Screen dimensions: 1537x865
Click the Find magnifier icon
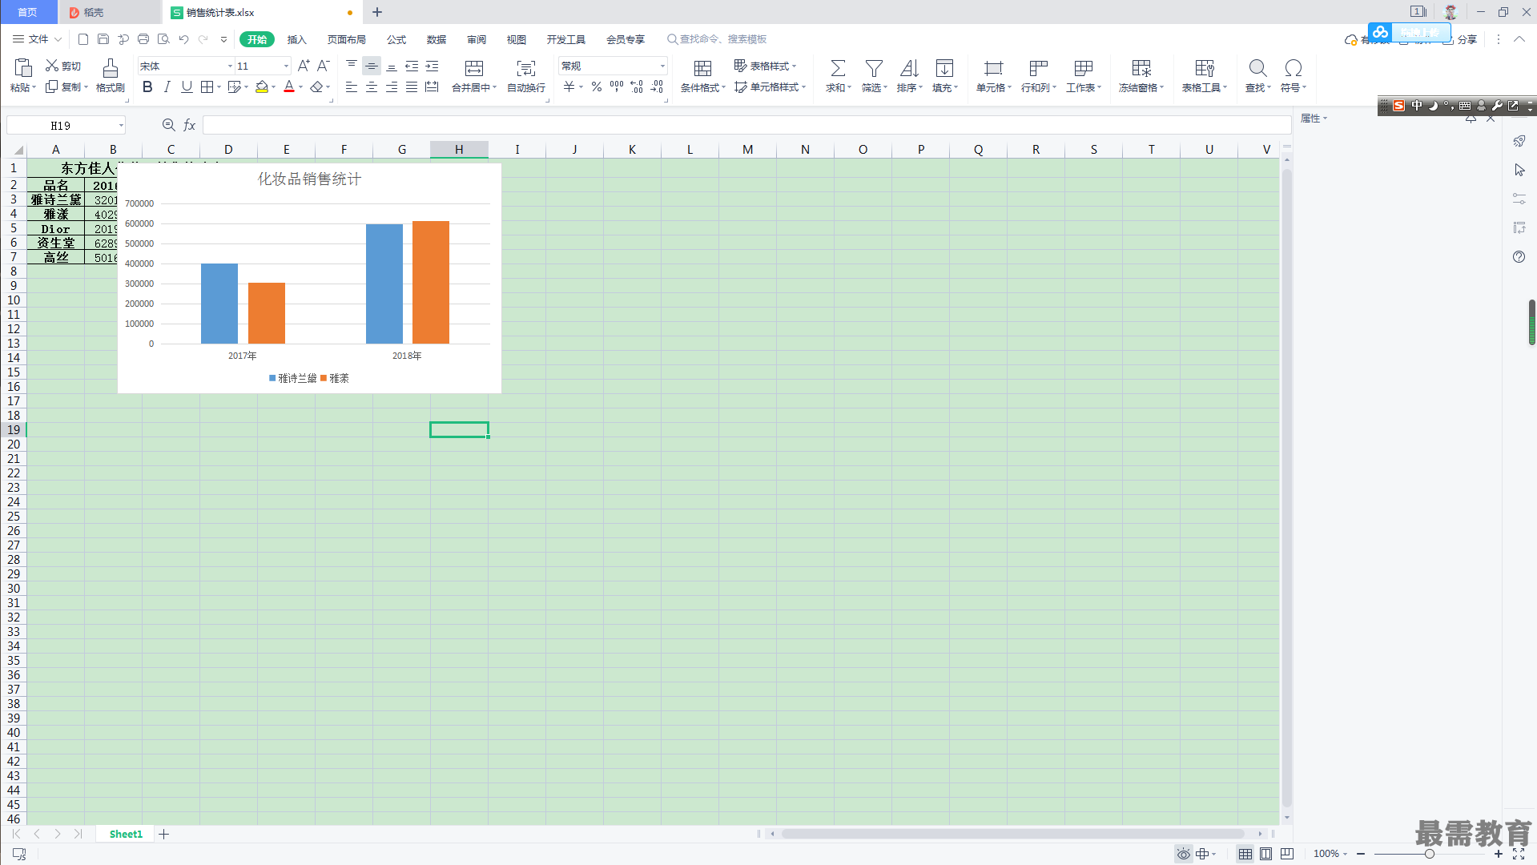(1257, 68)
